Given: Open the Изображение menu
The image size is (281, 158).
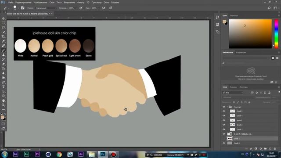Looking at the screenshot, I should point(40,3).
